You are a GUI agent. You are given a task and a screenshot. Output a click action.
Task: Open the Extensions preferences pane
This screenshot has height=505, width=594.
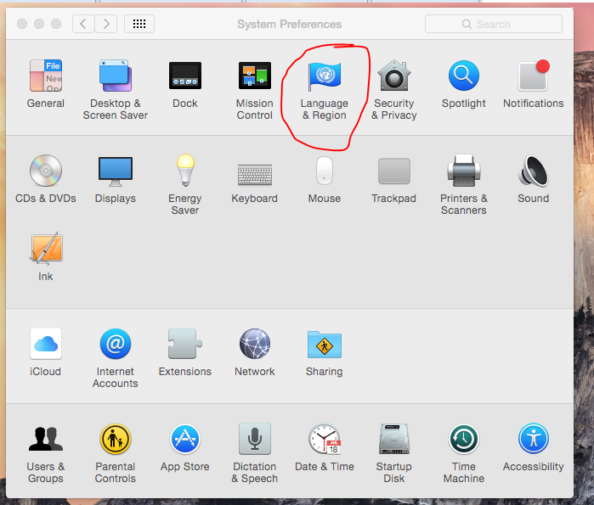185,344
